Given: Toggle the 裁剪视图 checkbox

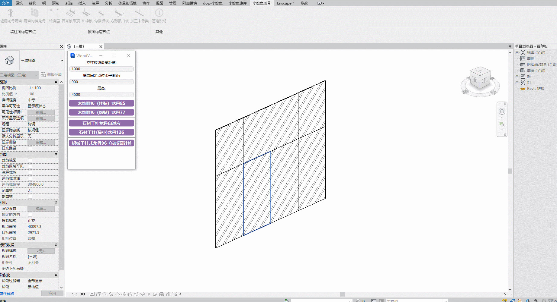Looking at the screenshot, I should coord(30,160).
